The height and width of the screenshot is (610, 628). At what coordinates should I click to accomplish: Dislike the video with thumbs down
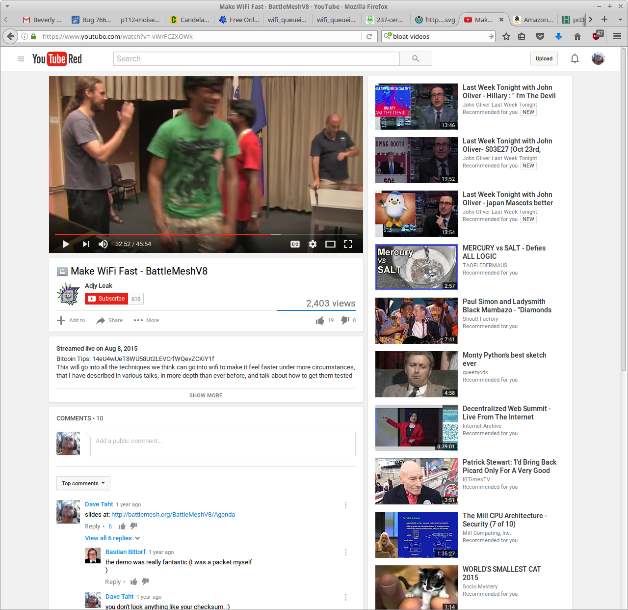(x=345, y=320)
